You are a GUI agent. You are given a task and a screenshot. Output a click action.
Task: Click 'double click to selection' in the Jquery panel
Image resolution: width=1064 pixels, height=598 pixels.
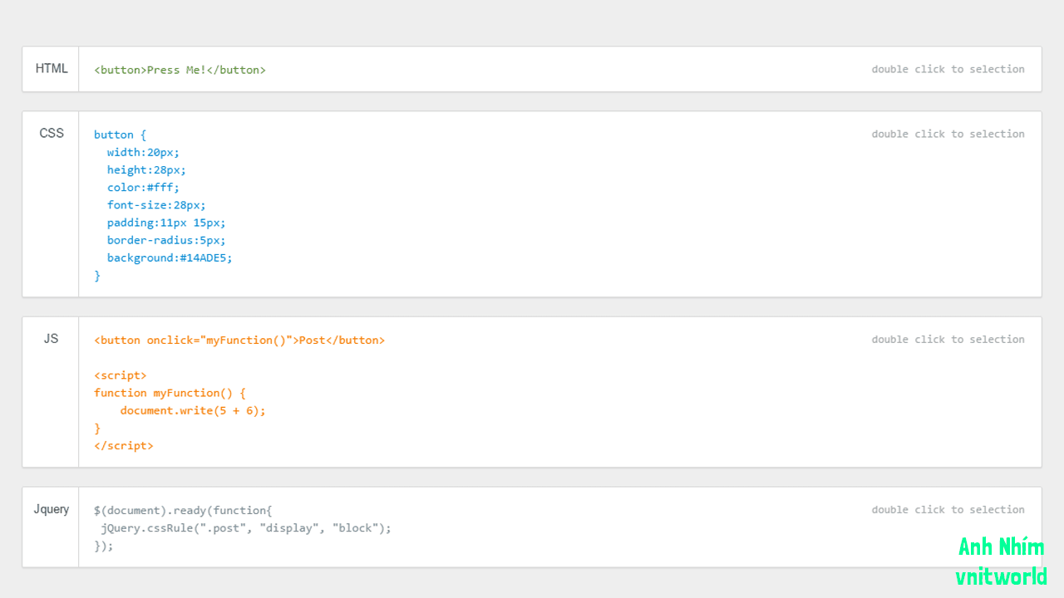pos(948,509)
